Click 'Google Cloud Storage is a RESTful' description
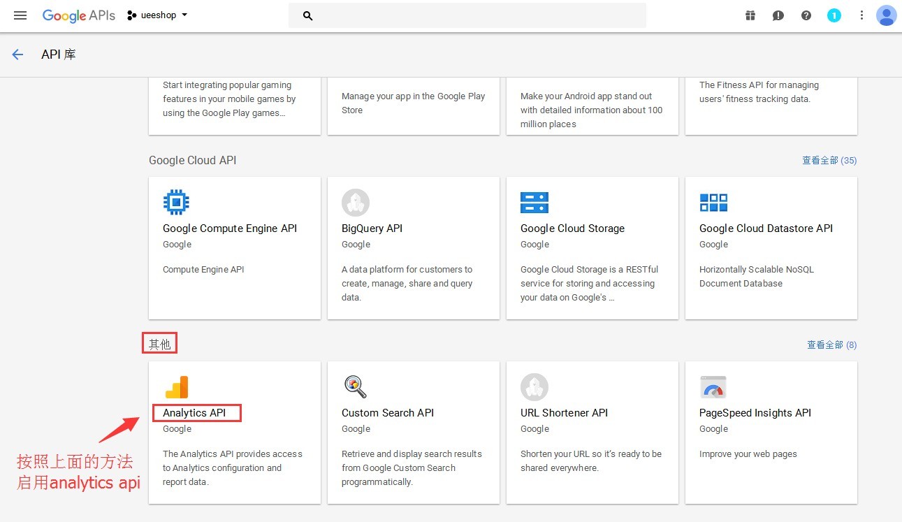This screenshot has height=522, width=902. (x=589, y=284)
